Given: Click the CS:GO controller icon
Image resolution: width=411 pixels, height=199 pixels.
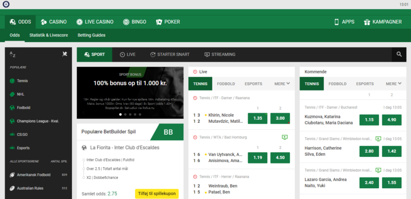Looking at the screenshot, I should coord(12,135).
